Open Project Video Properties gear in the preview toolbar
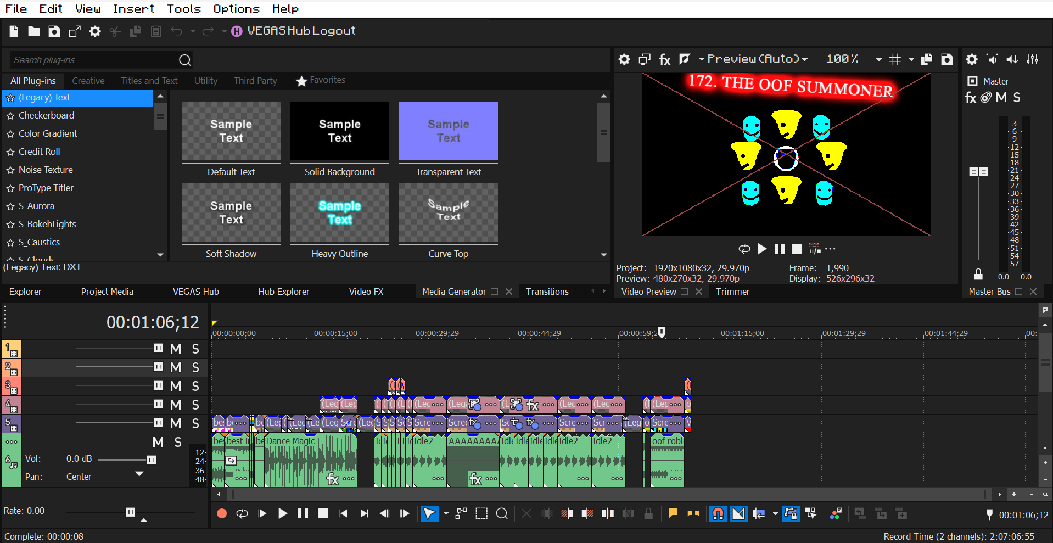The height and width of the screenshot is (543, 1053). (x=624, y=59)
